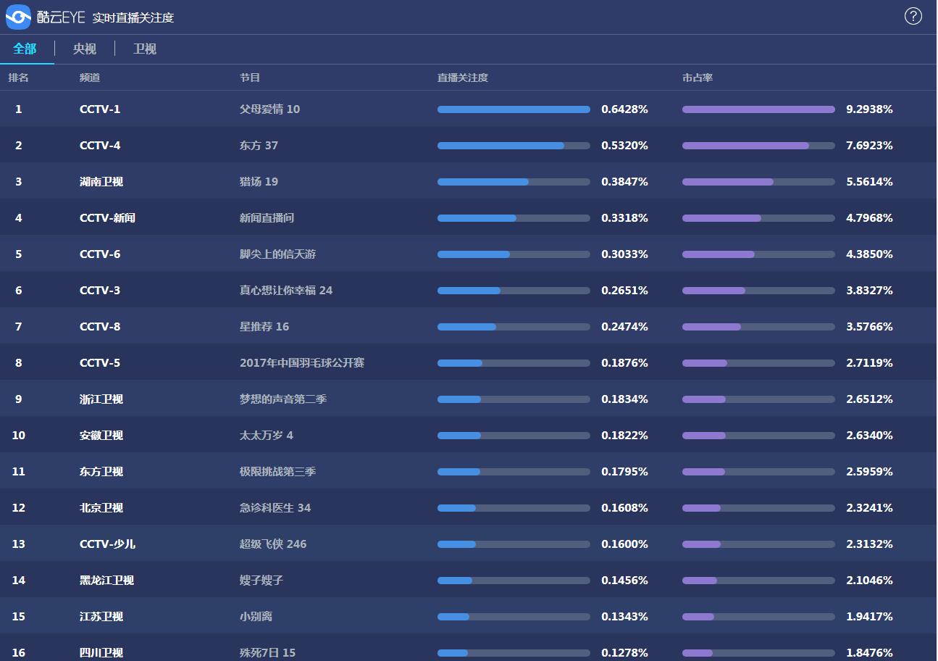
Task: Select the CCTV-1 channel name
Action: click(100, 109)
